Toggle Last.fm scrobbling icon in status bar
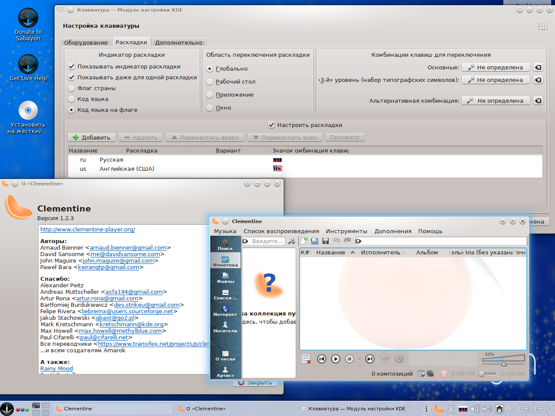The image size is (555, 416). tap(444, 374)
